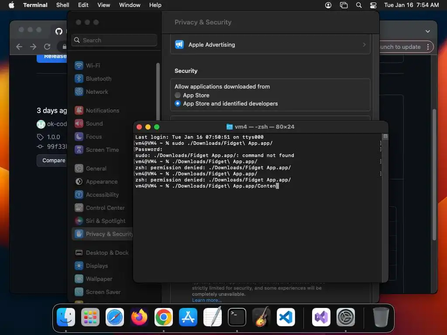The height and width of the screenshot is (335, 447).
Task: Open the Terminal app menu
Action: pyautogui.click(x=35, y=5)
